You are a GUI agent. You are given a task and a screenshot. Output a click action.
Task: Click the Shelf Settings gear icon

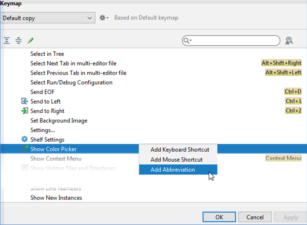(24, 140)
